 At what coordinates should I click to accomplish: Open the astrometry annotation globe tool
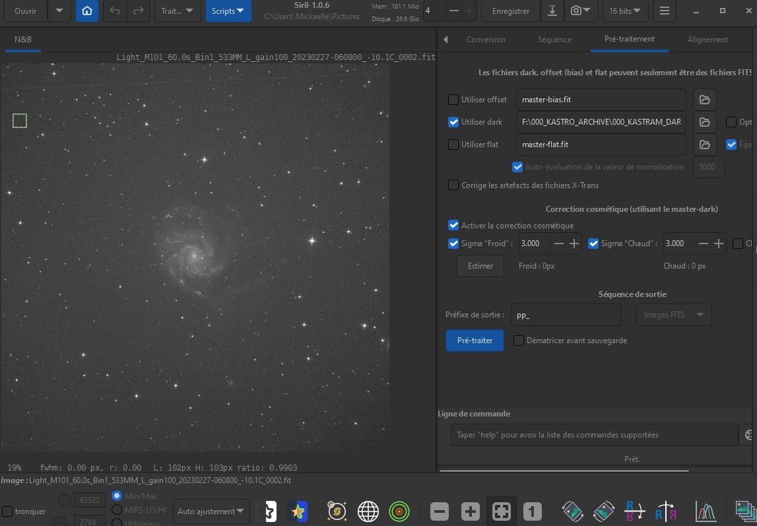click(x=368, y=510)
